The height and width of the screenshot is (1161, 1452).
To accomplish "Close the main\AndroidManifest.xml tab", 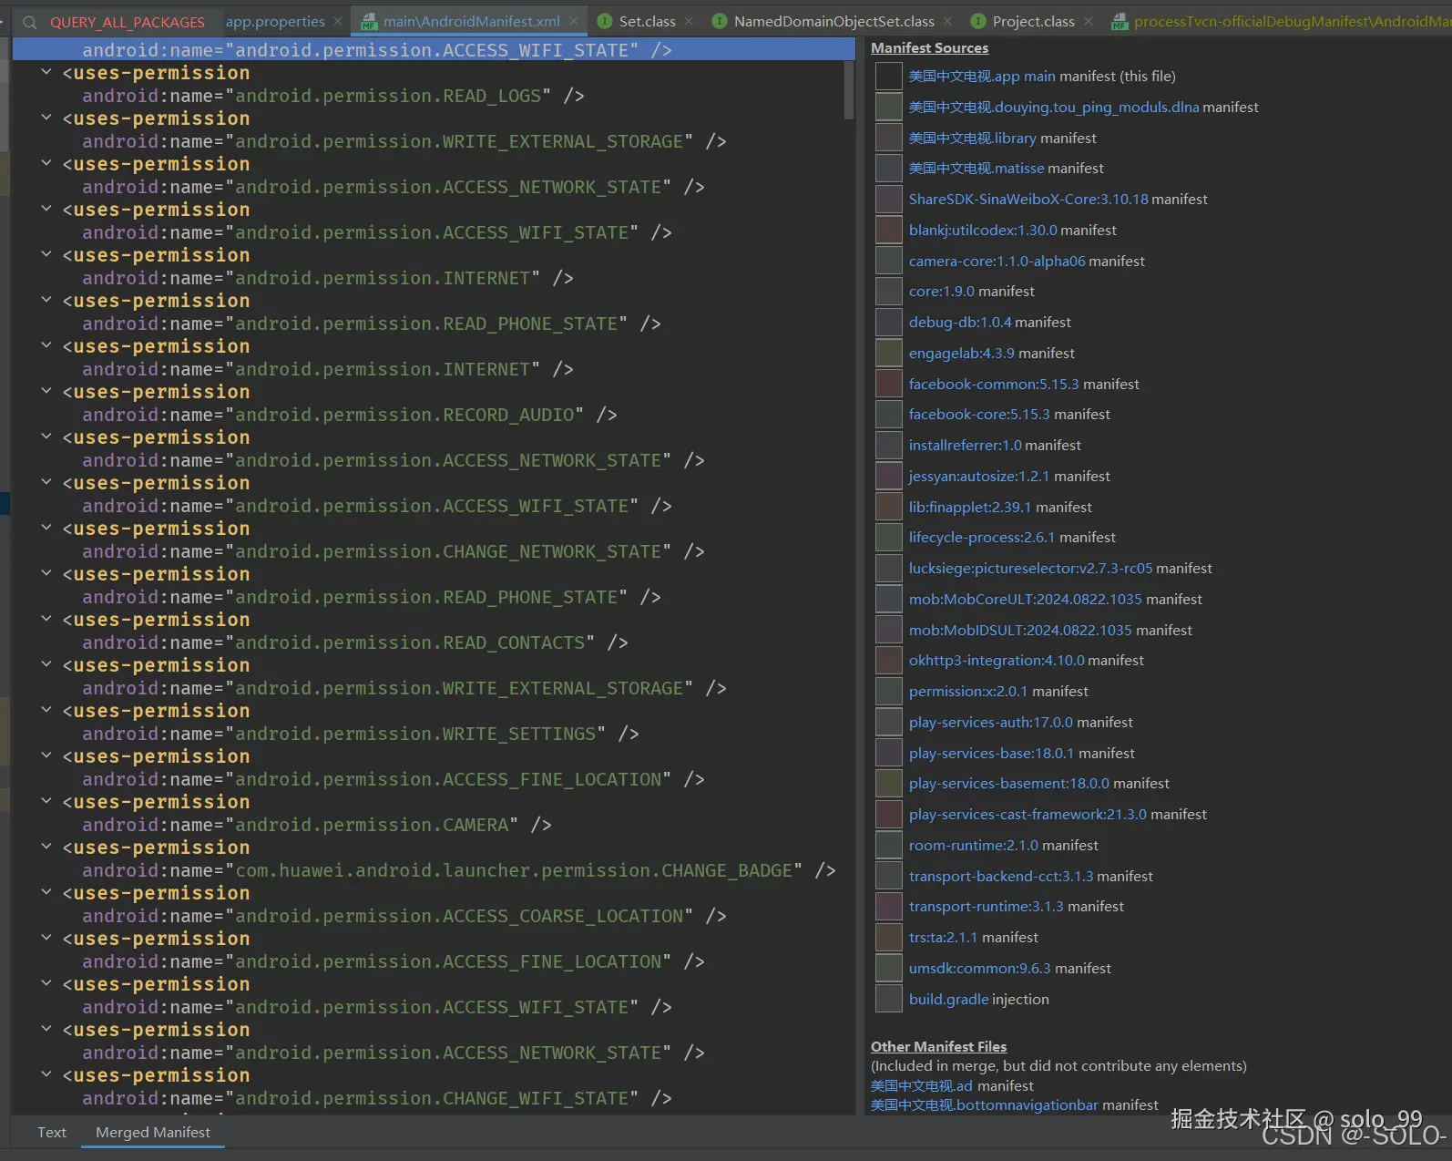I will [x=574, y=21].
